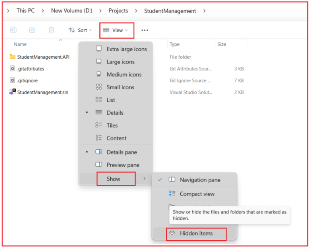Click the Small icons grid glyph
Image resolution: width=309 pixels, height=247 pixels.
(99, 86)
